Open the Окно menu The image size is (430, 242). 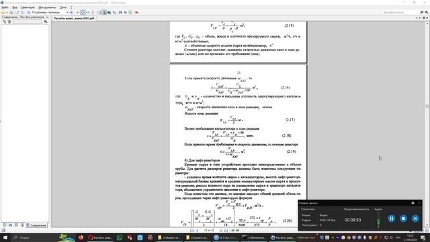(x=63, y=7)
